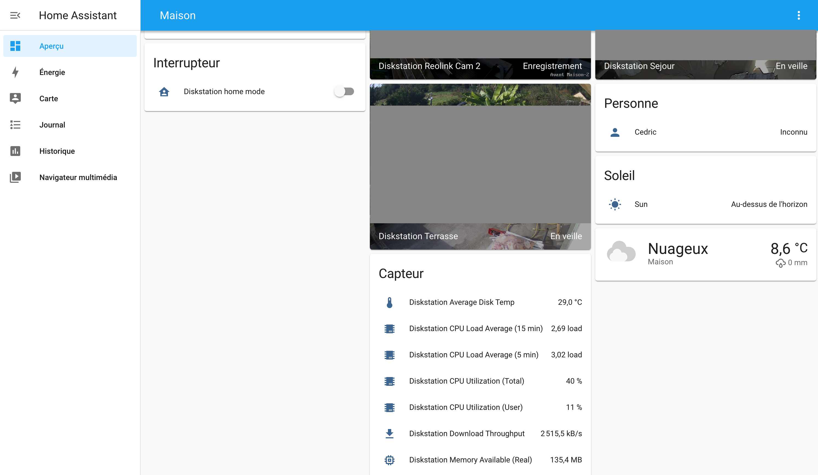Click the 11 % utilization value
This screenshot has height=475, width=818.
coord(574,407)
